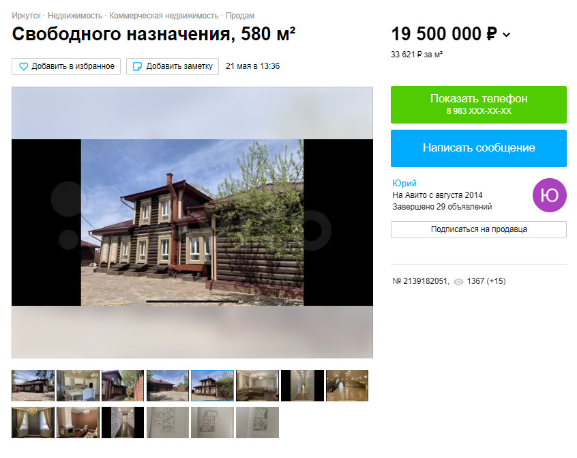The height and width of the screenshot is (458, 577).
Task: Select the chandelier curtains room thumbnail
Action: [33, 423]
